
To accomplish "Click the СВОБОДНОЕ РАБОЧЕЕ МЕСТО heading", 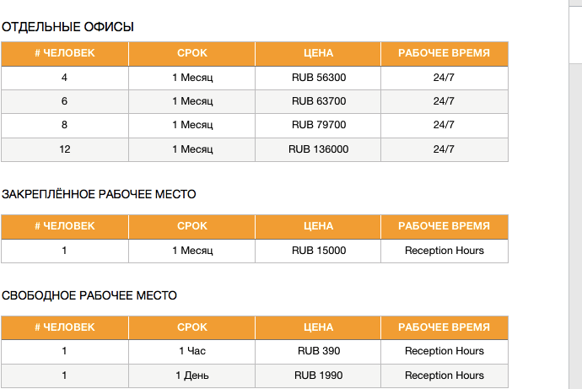I will click(x=89, y=296).
